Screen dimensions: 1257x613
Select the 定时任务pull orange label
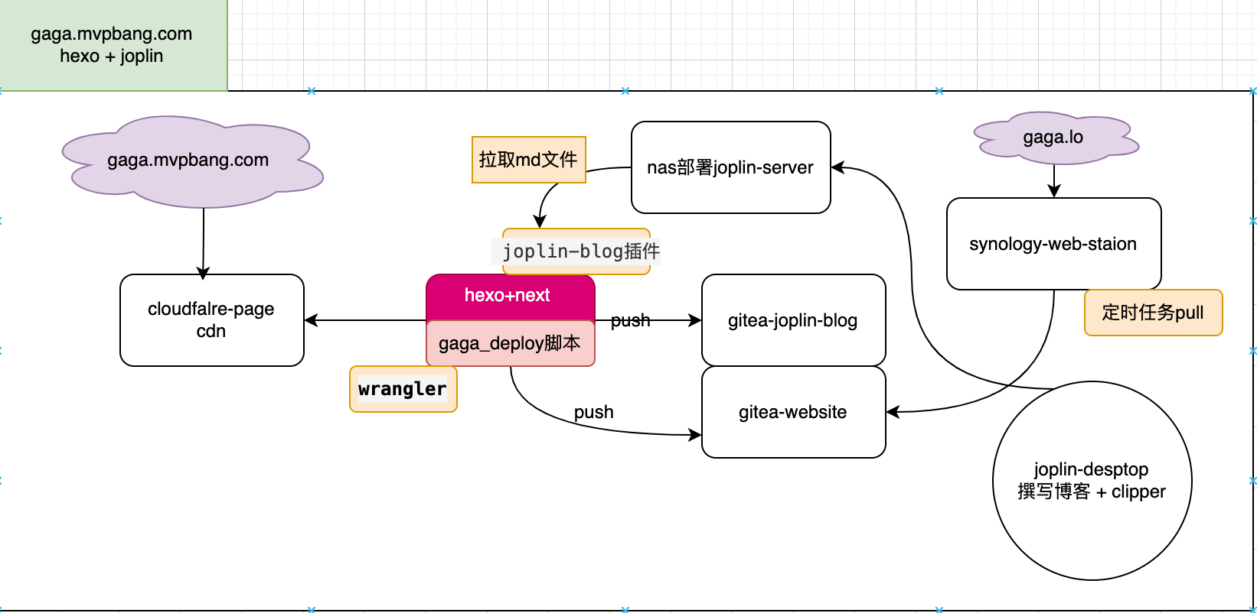(1153, 313)
